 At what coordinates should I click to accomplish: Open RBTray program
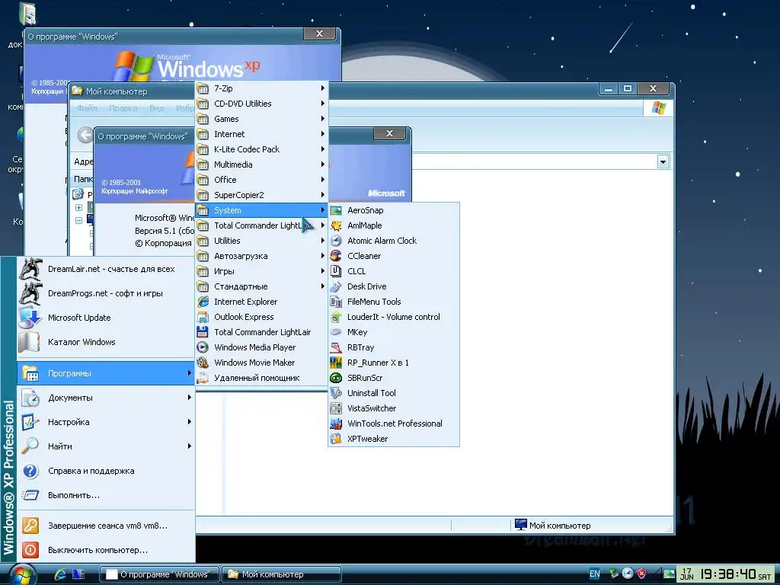(x=394, y=347)
